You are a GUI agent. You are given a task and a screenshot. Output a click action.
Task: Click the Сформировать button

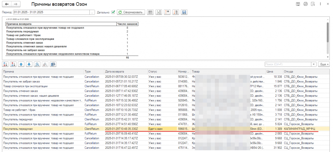[131, 12]
